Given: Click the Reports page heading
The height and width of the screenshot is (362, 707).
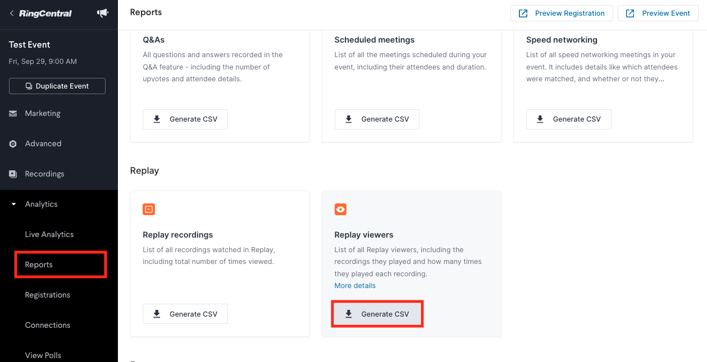Looking at the screenshot, I should click(x=146, y=12).
